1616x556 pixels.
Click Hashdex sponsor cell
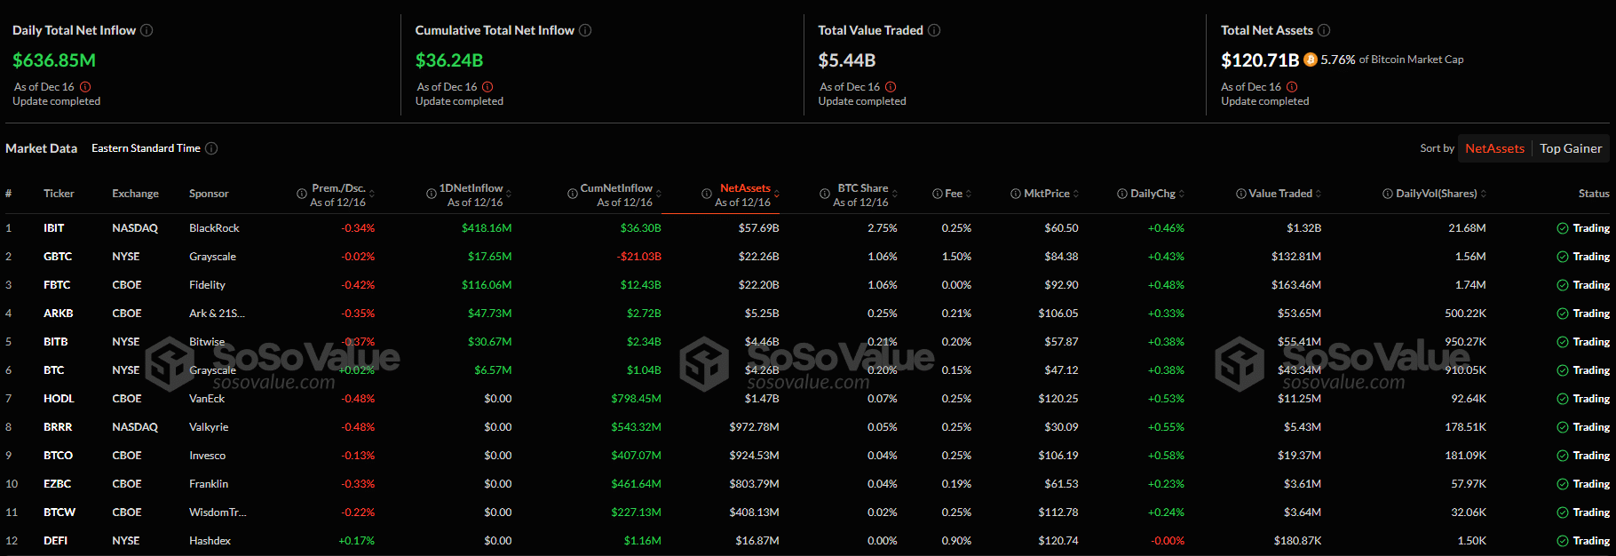point(210,541)
